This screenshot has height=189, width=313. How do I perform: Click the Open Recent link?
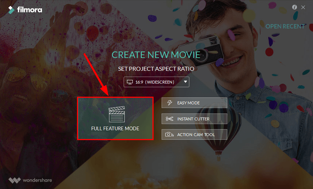click(285, 26)
